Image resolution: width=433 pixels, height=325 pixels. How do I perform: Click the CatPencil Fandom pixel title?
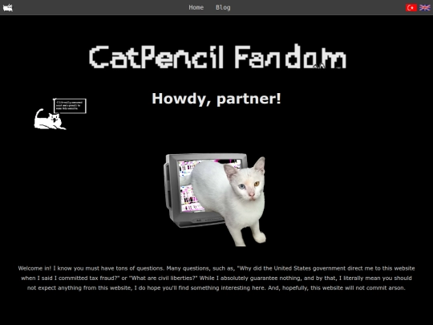coord(217,57)
